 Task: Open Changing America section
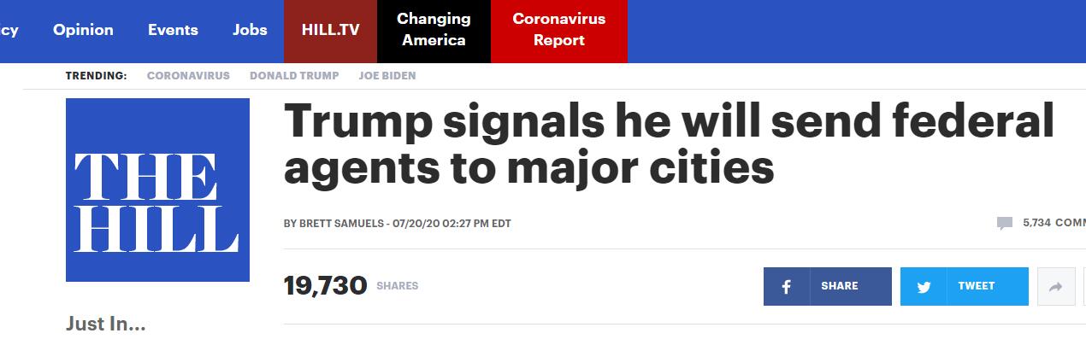tap(434, 31)
